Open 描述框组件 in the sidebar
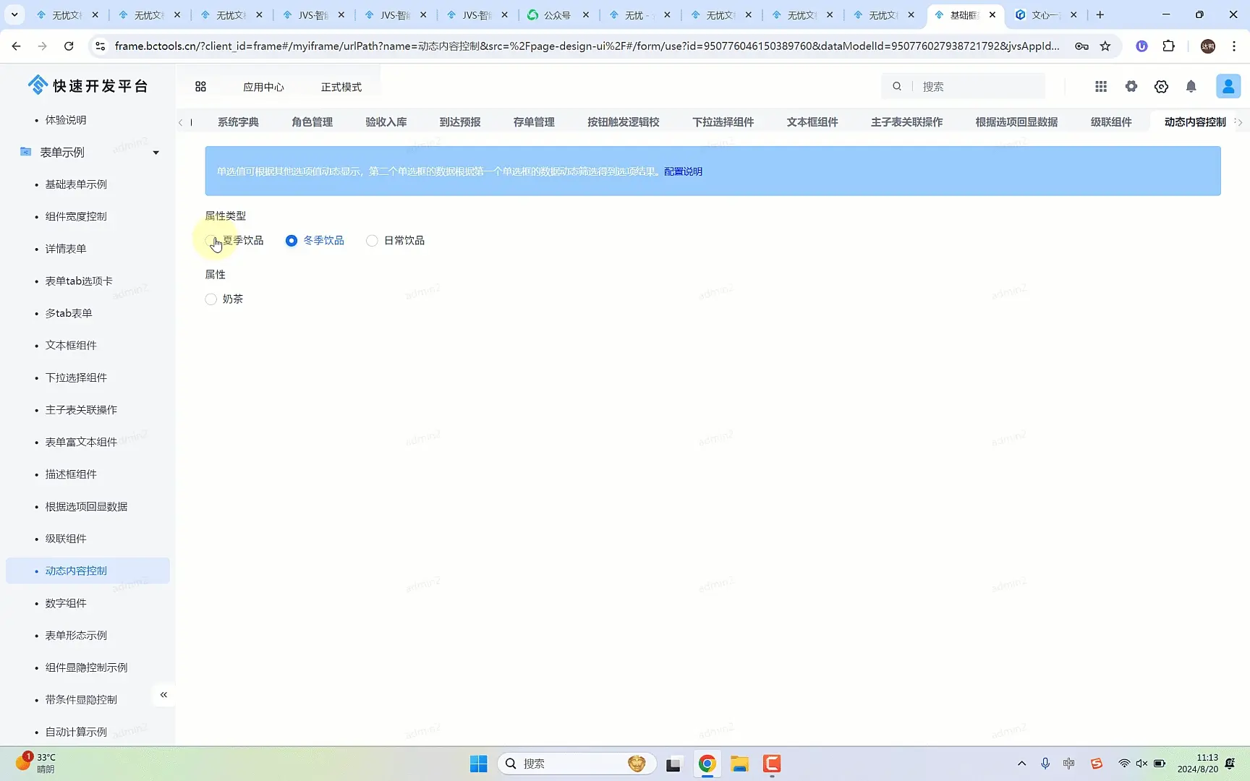Viewport: 1250px width, 781px height. (x=71, y=474)
